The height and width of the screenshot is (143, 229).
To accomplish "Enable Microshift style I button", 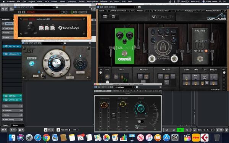I will pos(42,28).
